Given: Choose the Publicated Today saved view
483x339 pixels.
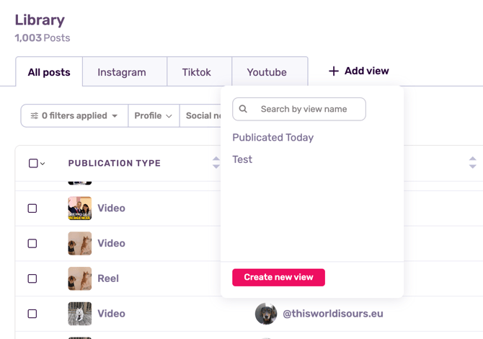Looking at the screenshot, I should [272, 137].
